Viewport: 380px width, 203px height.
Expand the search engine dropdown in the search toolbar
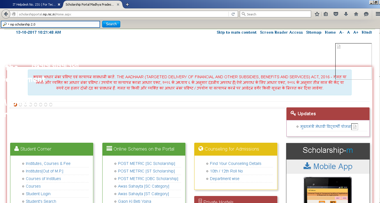click(x=6, y=24)
